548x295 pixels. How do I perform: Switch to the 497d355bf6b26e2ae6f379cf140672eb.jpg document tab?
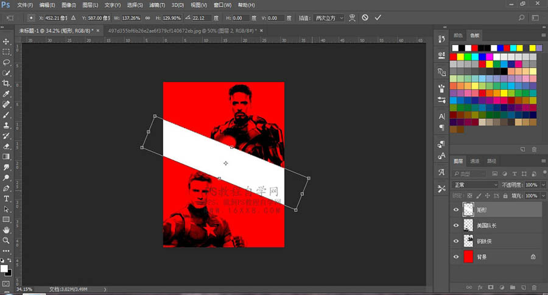click(182, 31)
